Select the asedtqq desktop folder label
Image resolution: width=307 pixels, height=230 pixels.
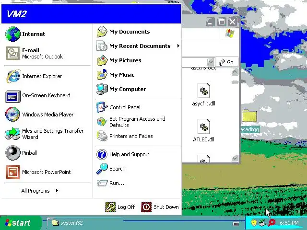249,129
